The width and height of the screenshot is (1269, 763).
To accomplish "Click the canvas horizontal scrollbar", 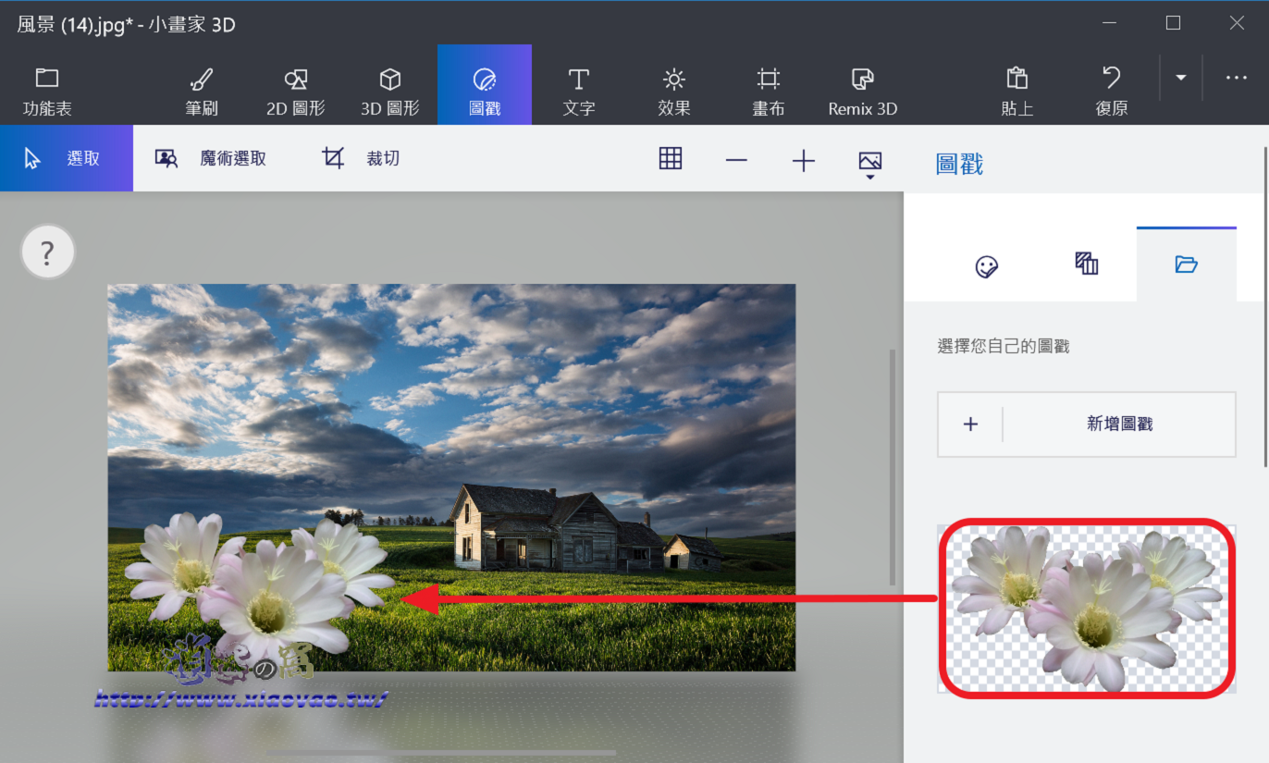I will click(x=441, y=753).
